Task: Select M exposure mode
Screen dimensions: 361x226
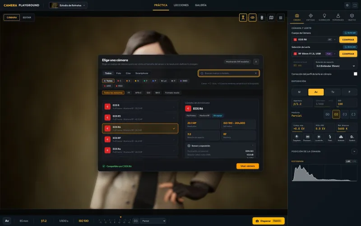Action: coord(299,92)
